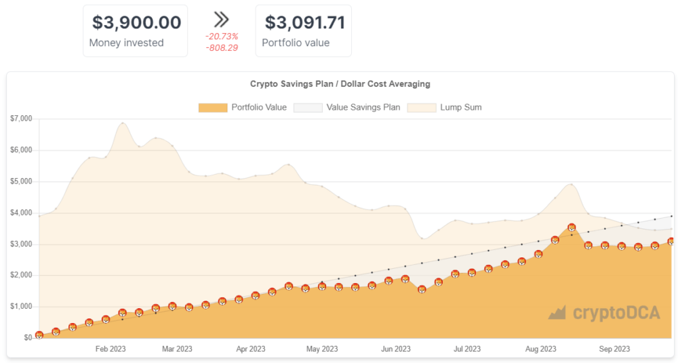Click the Shiba coin marker at August peak
This screenshot has height=363, width=678.
point(572,228)
